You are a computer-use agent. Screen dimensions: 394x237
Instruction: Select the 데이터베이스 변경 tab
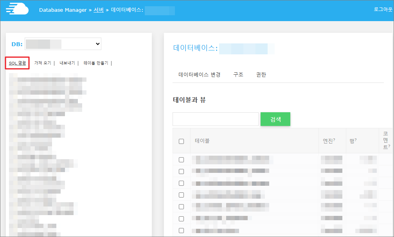click(200, 75)
